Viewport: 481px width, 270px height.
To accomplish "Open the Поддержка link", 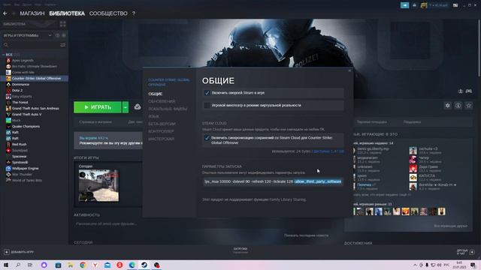I will click(412, 122).
